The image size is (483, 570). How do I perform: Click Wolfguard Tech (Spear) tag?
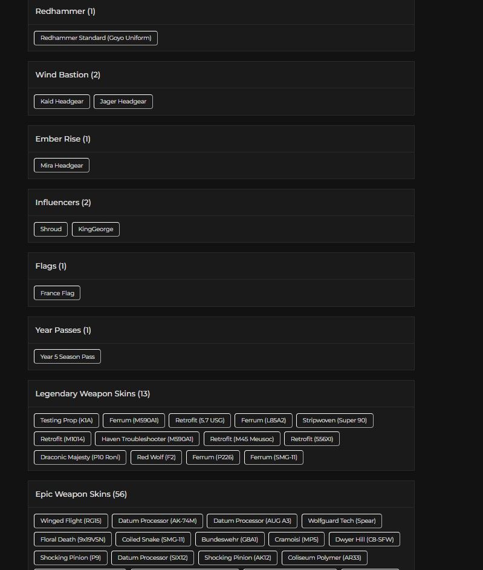tap(342, 521)
